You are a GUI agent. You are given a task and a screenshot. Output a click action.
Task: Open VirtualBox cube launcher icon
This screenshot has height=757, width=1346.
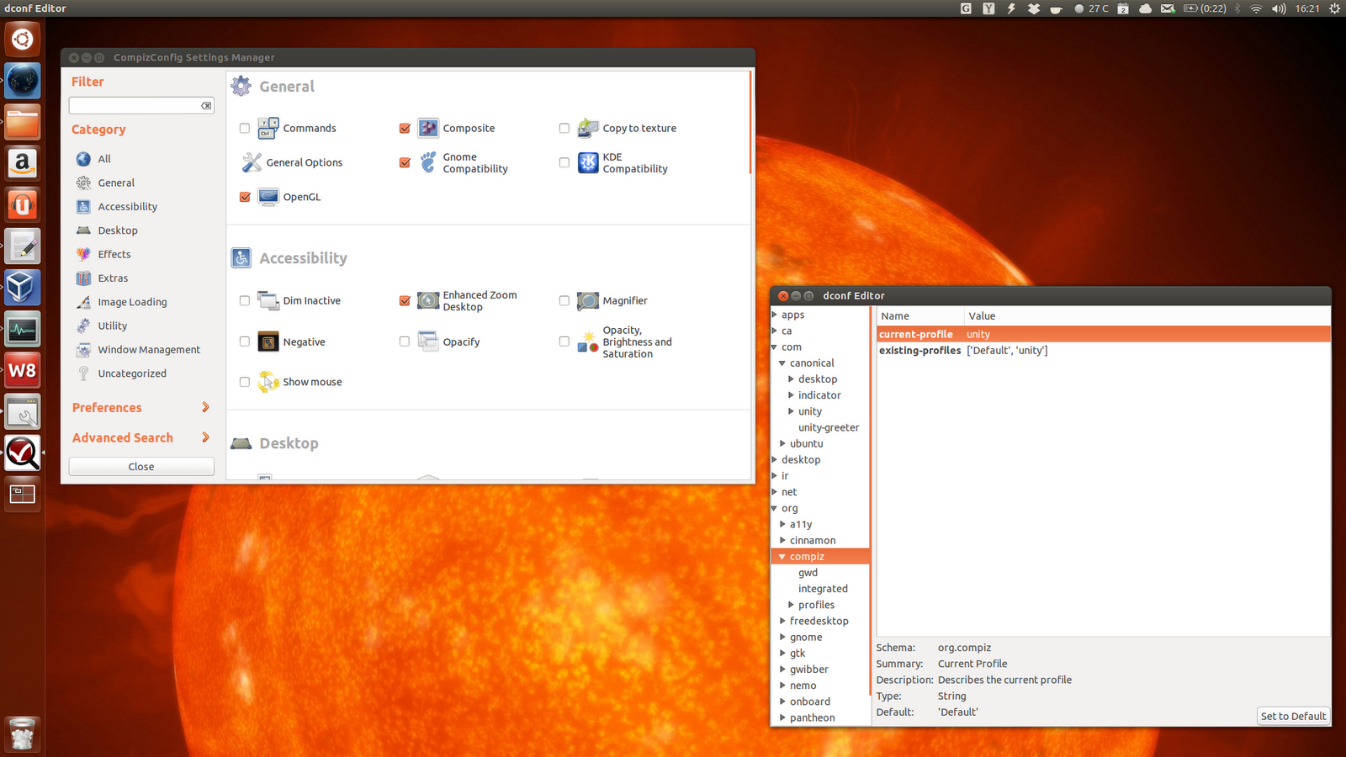pos(23,287)
